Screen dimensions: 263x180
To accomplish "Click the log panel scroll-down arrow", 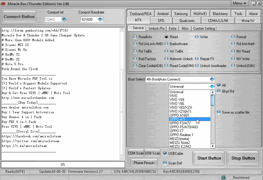I will 122,157.
